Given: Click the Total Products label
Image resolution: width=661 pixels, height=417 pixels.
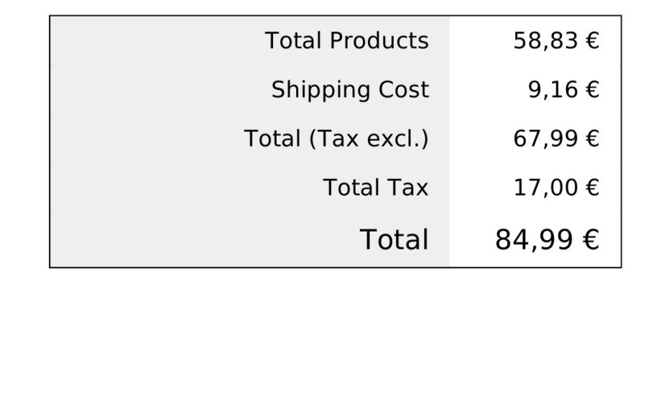Looking at the screenshot, I should pos(346,41).
